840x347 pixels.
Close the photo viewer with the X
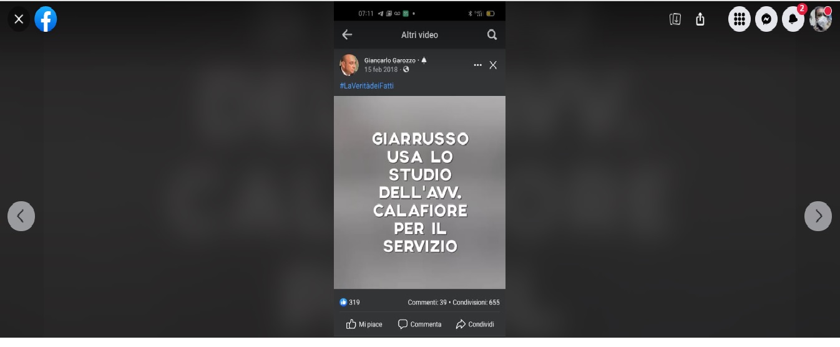pyautogui.click(x=19, y=19)
